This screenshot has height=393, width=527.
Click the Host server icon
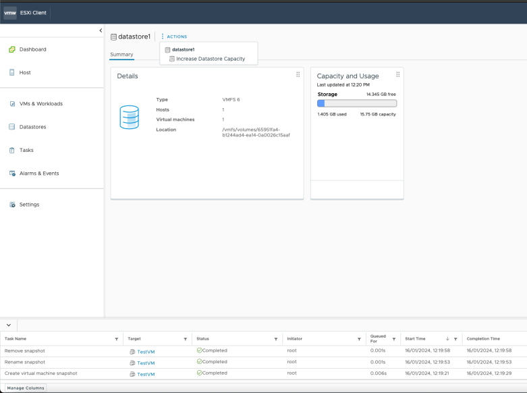(11, 72)
